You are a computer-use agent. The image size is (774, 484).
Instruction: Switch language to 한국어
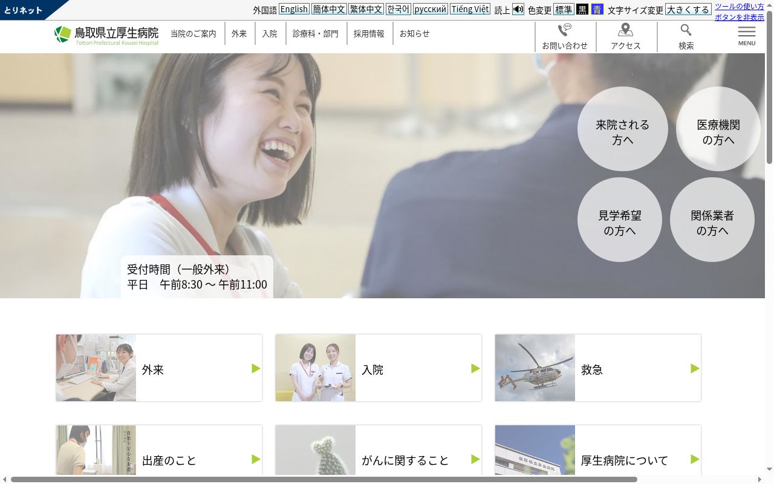click(x=398, y=9)
